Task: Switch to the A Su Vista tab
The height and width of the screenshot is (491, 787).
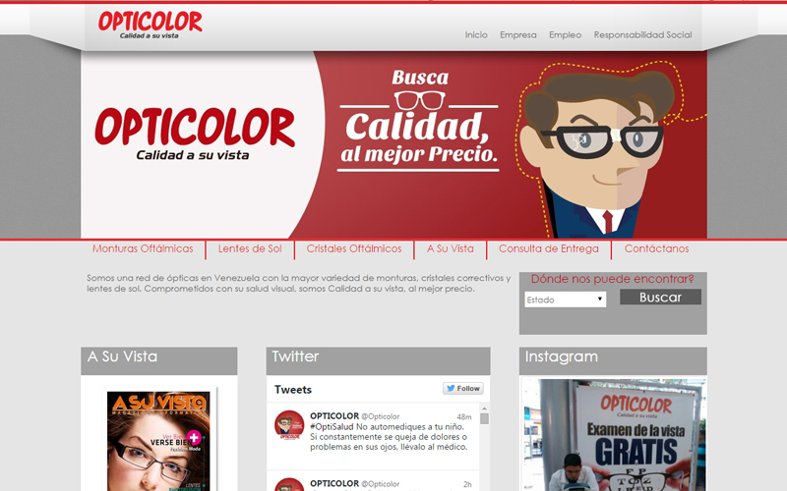Action: click(x=451, y=249)
